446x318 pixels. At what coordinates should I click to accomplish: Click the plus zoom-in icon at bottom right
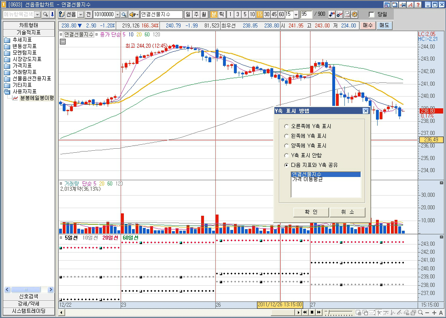pyautogui.click(x=434, y=313)
